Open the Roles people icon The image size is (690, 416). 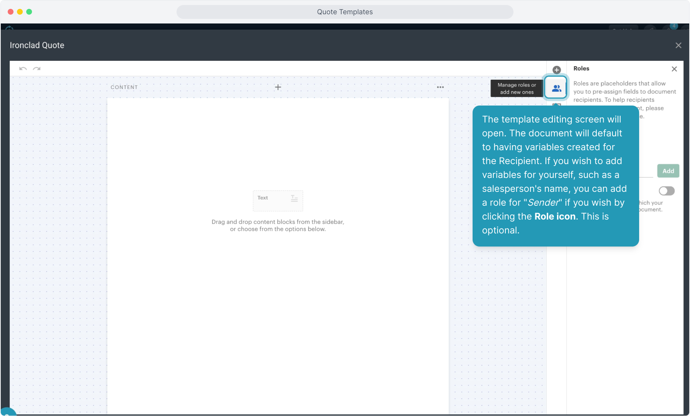[x=556, y=88]
